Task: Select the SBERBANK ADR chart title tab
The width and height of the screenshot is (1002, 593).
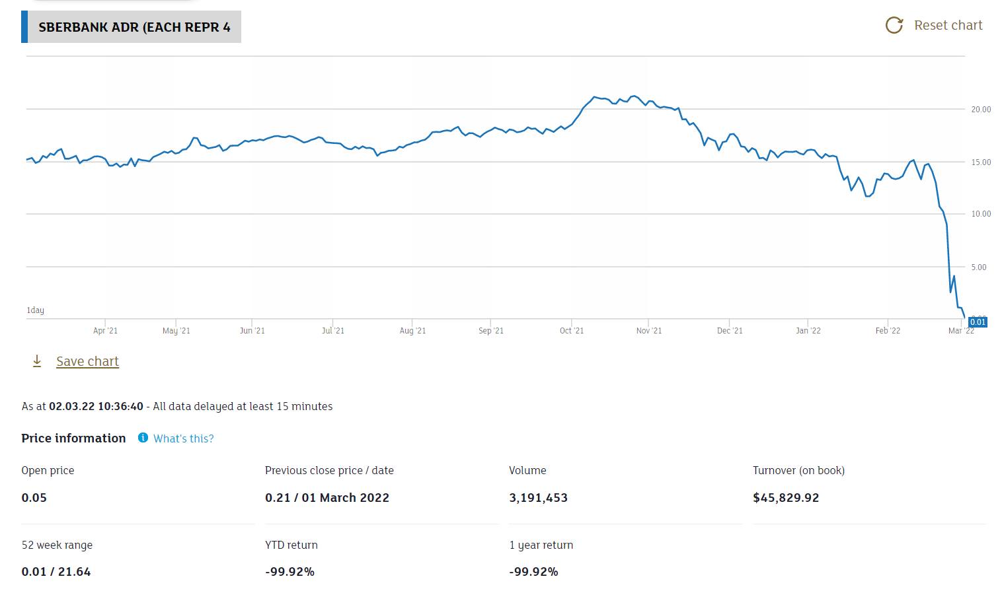Action: point(131,27)
